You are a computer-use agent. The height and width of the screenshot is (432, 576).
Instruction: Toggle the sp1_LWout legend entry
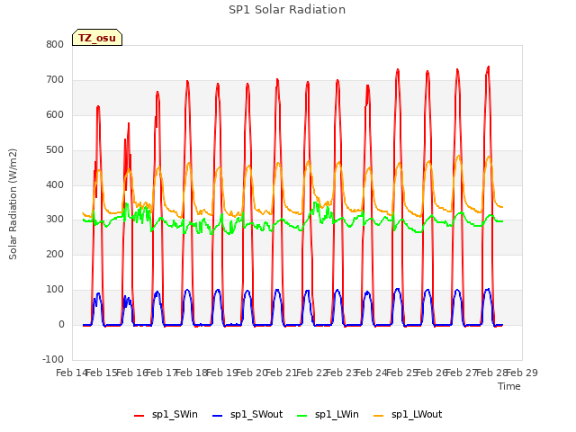coord(408,414)
